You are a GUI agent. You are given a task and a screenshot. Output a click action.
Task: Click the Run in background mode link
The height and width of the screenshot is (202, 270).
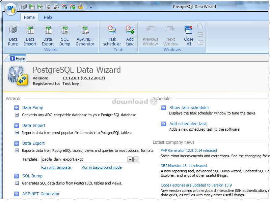pyautogui.click(x=102, y=167)
